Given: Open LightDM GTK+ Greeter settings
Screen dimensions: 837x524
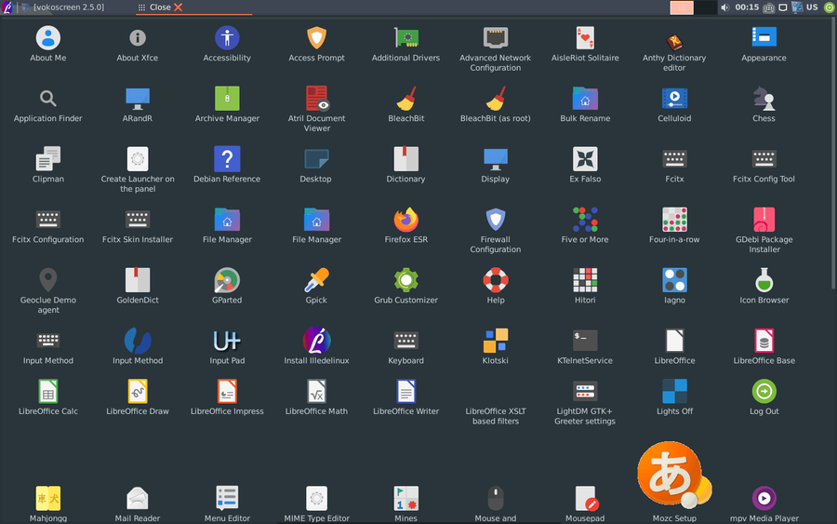Looking at the screenshot, I should click(x=585, y=402).
